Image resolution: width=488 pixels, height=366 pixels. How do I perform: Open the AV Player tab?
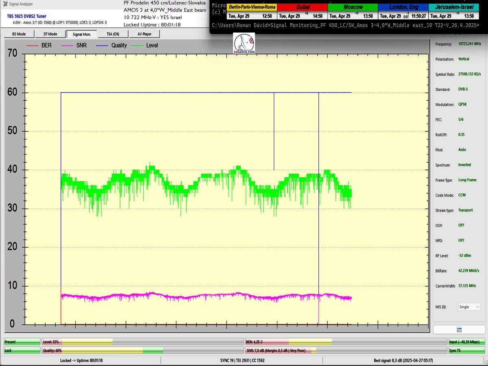[144, 34]
